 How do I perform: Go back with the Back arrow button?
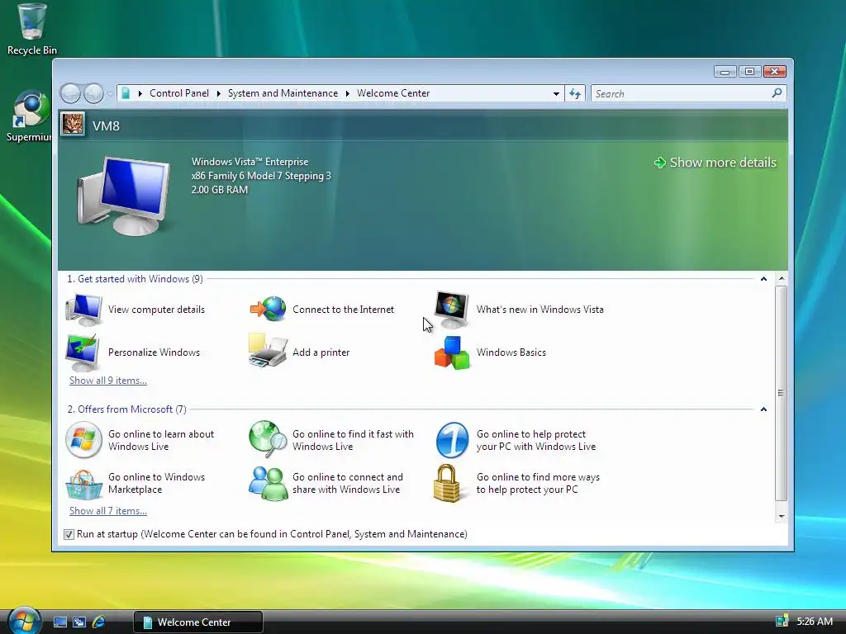click(x=71, y=94)
